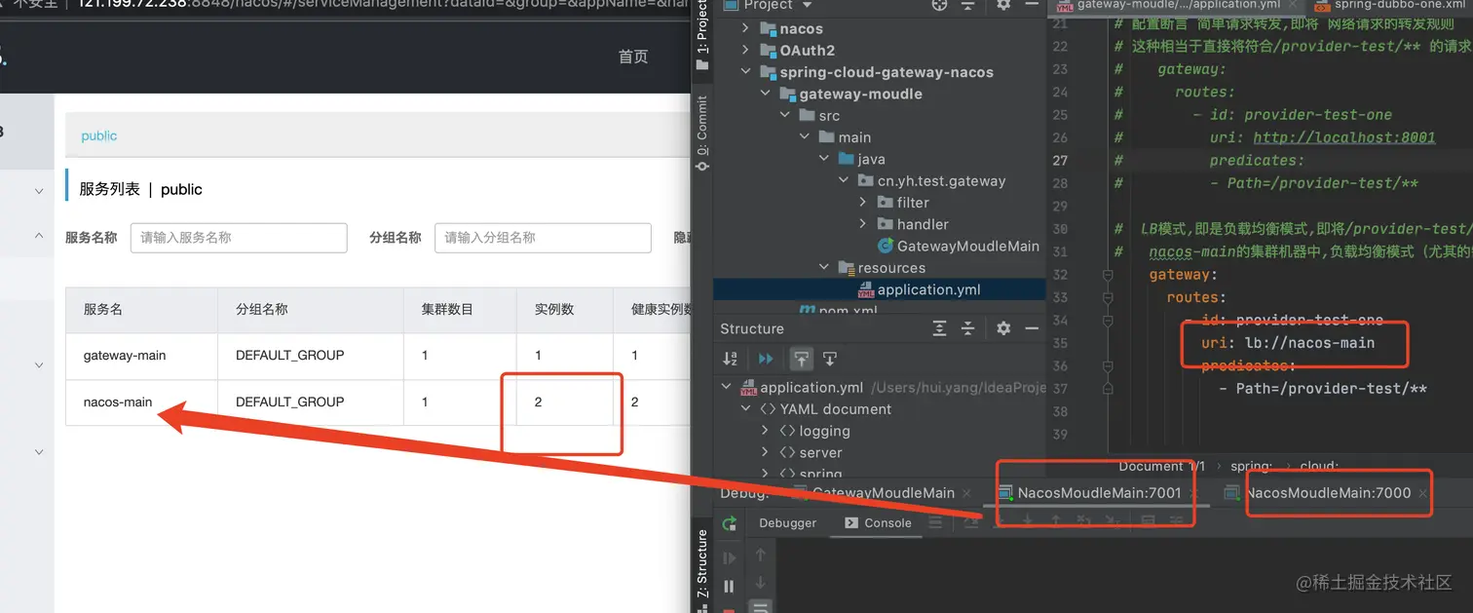Screen dimensions: 1473x613
Task: Stop the process with red square icon
Action: pos(730,609)
